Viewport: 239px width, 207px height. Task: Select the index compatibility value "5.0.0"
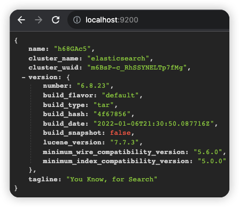click(212, 161)
